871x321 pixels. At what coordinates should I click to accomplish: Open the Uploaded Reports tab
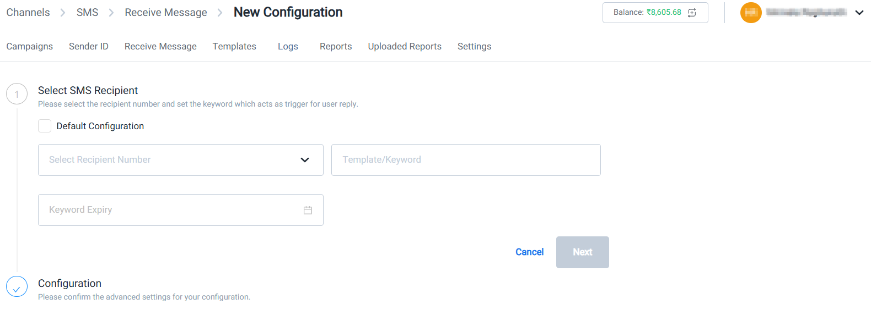[x=405, y=46]
